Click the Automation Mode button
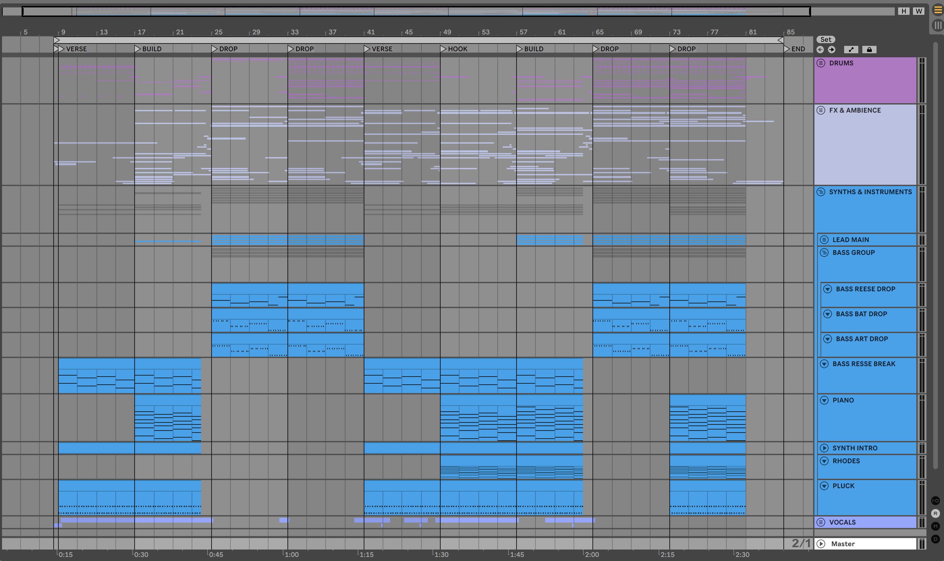 pyautogui.click(x=851, y=50)
